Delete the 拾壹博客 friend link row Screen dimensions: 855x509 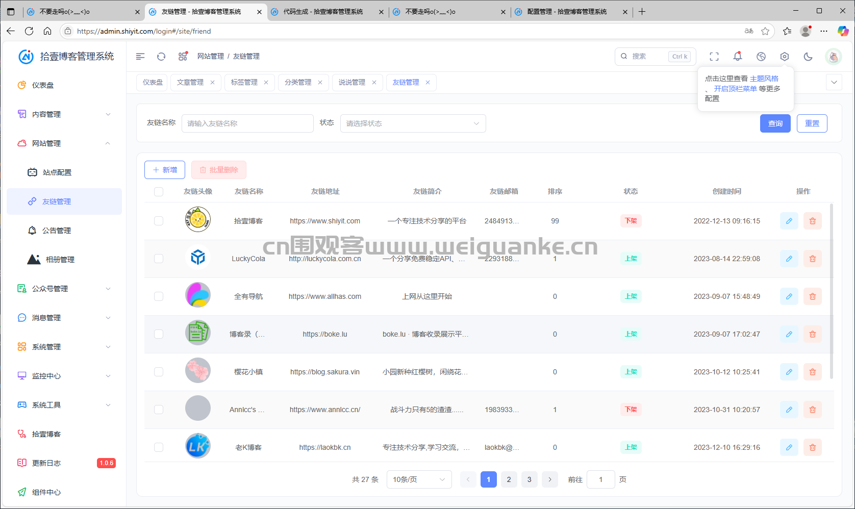click(813, 221)
